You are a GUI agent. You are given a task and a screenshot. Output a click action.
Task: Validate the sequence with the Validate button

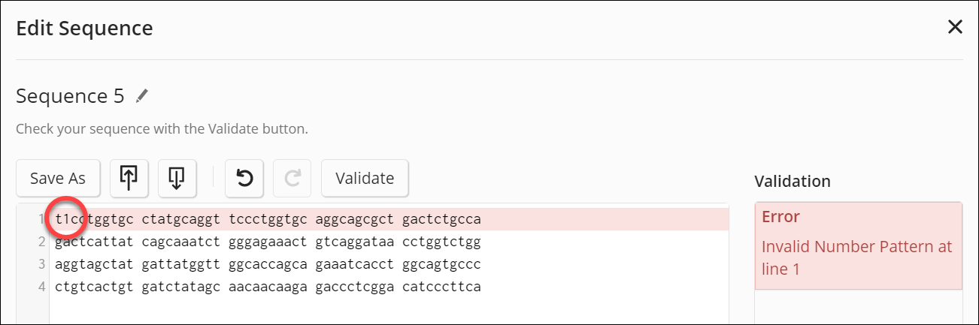tap(365, 178)
